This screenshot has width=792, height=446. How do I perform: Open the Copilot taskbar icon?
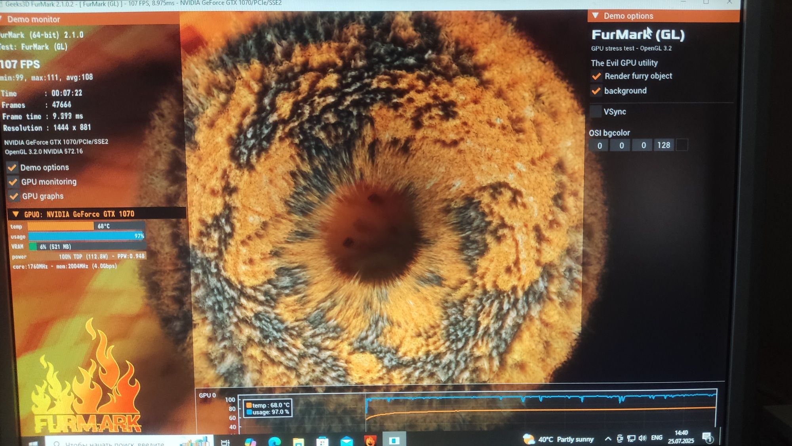pyautogui.click(x=250, y=442)
